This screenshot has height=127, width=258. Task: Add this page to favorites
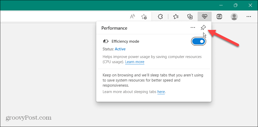click(144, 17)
